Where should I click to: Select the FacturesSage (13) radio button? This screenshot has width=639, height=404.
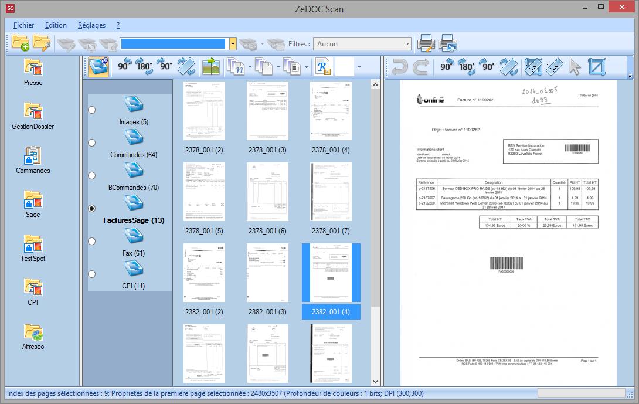[92, 208]
